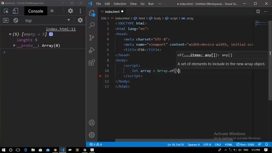
Task: Open the Selection menu
Action: (x=120, y=4)
